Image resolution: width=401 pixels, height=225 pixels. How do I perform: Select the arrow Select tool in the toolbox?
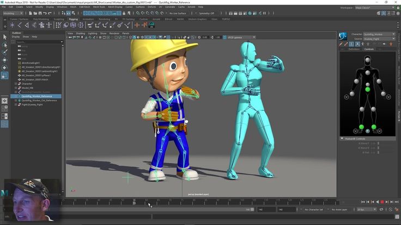coord(5,37)
